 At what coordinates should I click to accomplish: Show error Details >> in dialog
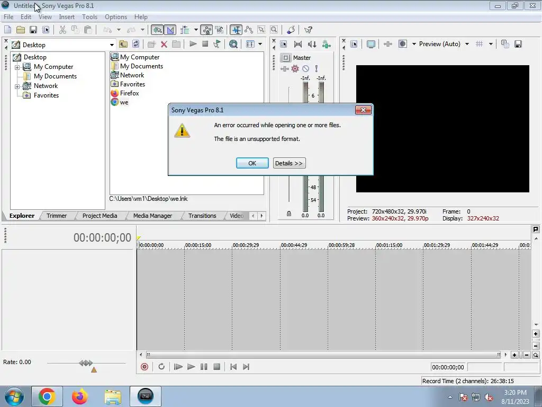[x=289, y=163]
